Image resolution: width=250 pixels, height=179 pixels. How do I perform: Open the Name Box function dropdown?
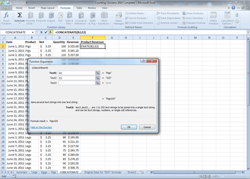pyautogui.click(x=33, y=32)
